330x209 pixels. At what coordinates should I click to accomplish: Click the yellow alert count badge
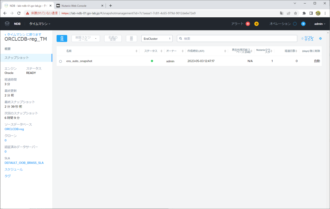click(256, 24)
